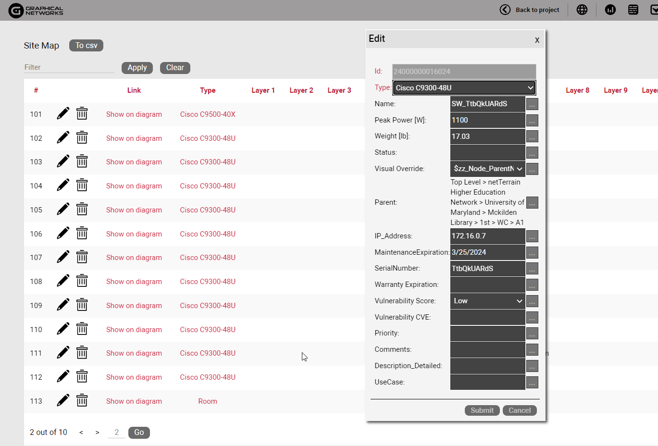Delete row 112 with the trash icon
Screen dimensions: 658x446
click(x=82, y=376)
